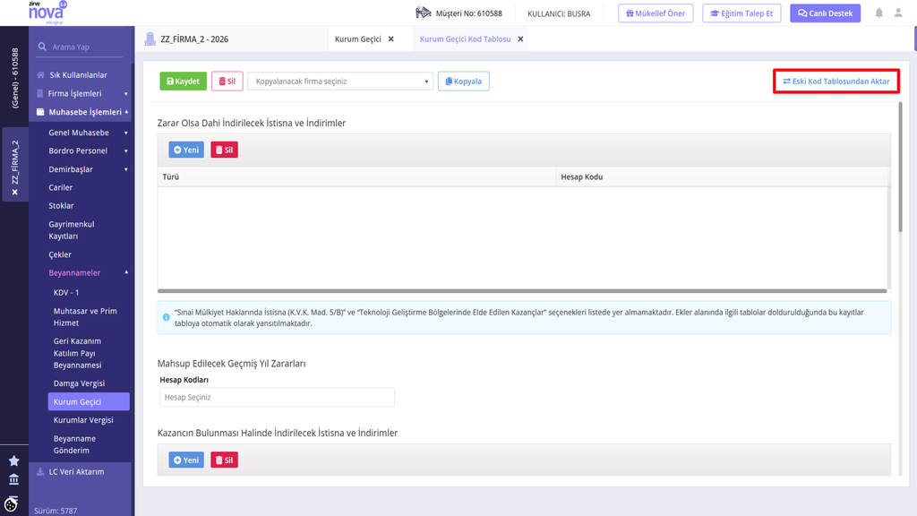Open the user profile icon
This screenshot has width=917, height=516.
pos(898,13)
